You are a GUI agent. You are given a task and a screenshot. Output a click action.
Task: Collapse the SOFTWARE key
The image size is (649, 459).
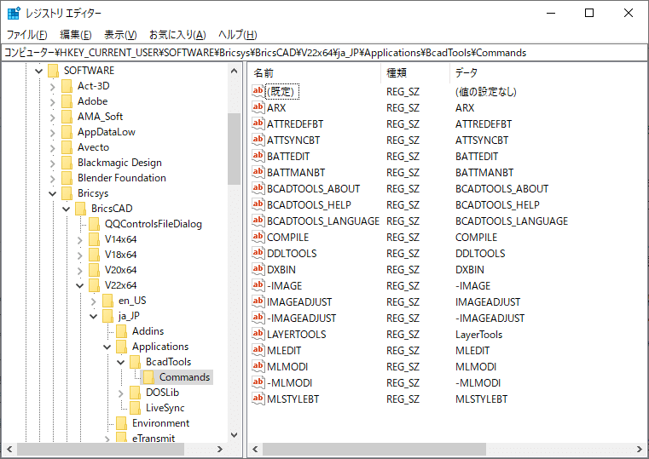coord(39,71)
